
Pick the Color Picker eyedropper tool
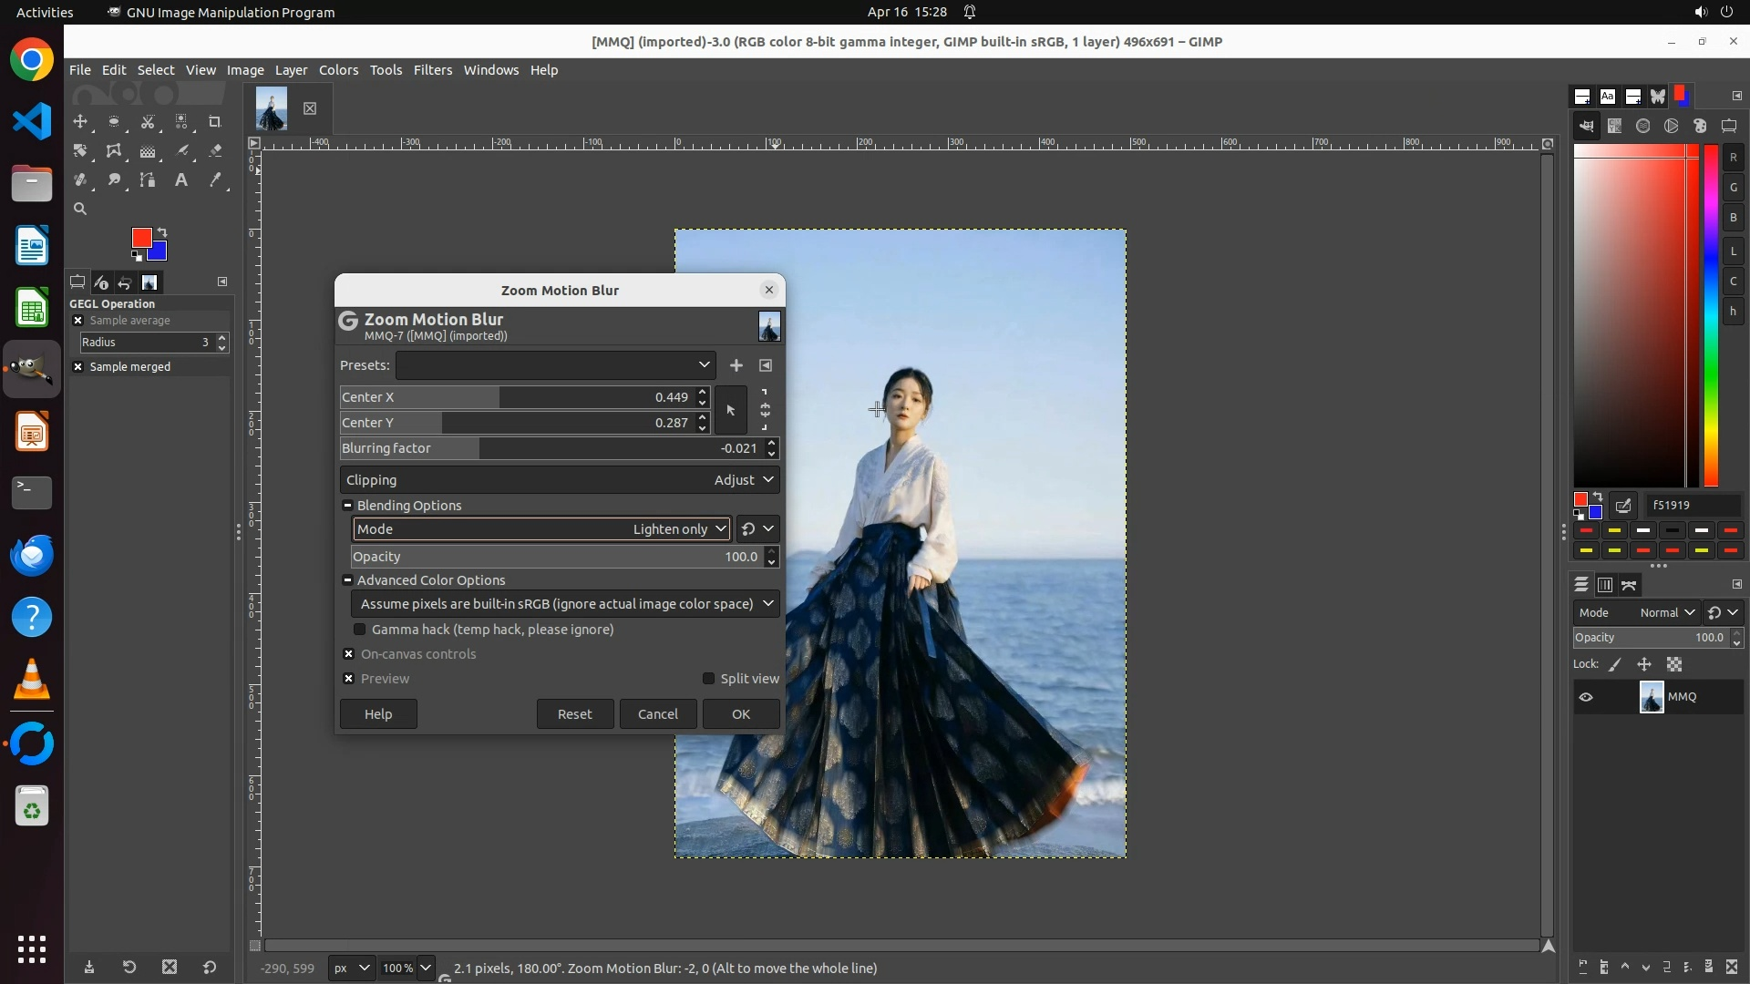(x=215, y=180)
